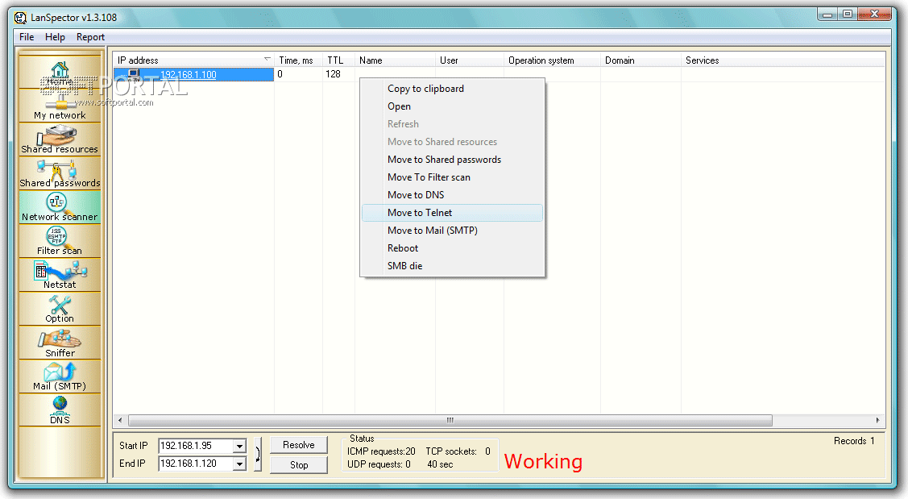Image resolution: width=908 pixels, height=499 pixels.
Task: Choose Move to Telnet
Action: pyautogui.click(x=452, y=213)
